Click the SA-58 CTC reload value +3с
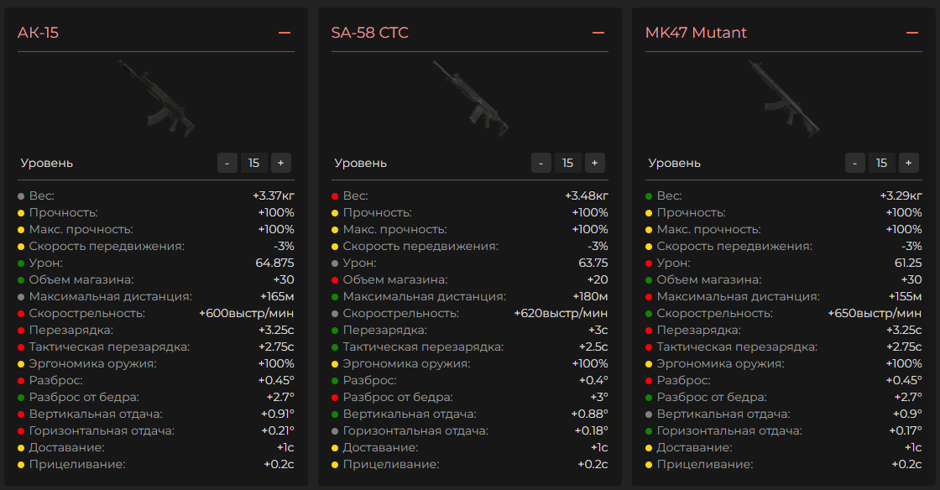 point(598,330)
